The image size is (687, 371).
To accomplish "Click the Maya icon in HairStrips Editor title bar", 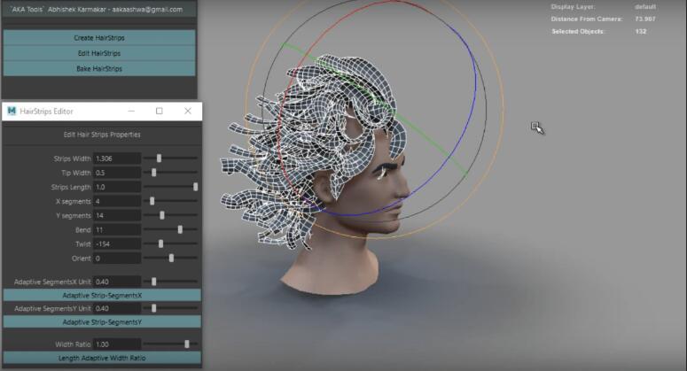I will pos(12,112).
